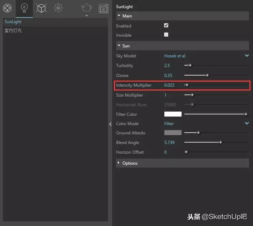
Task: Click the Horizon Offset value field
Action: [165, 152]
